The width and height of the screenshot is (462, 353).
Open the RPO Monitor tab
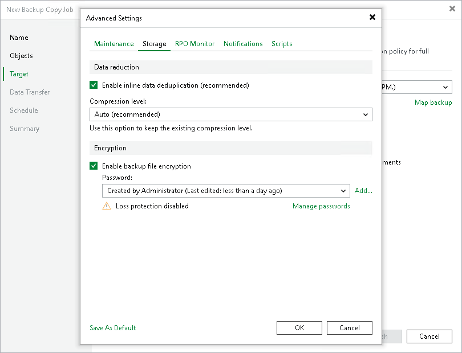point(194,44)
